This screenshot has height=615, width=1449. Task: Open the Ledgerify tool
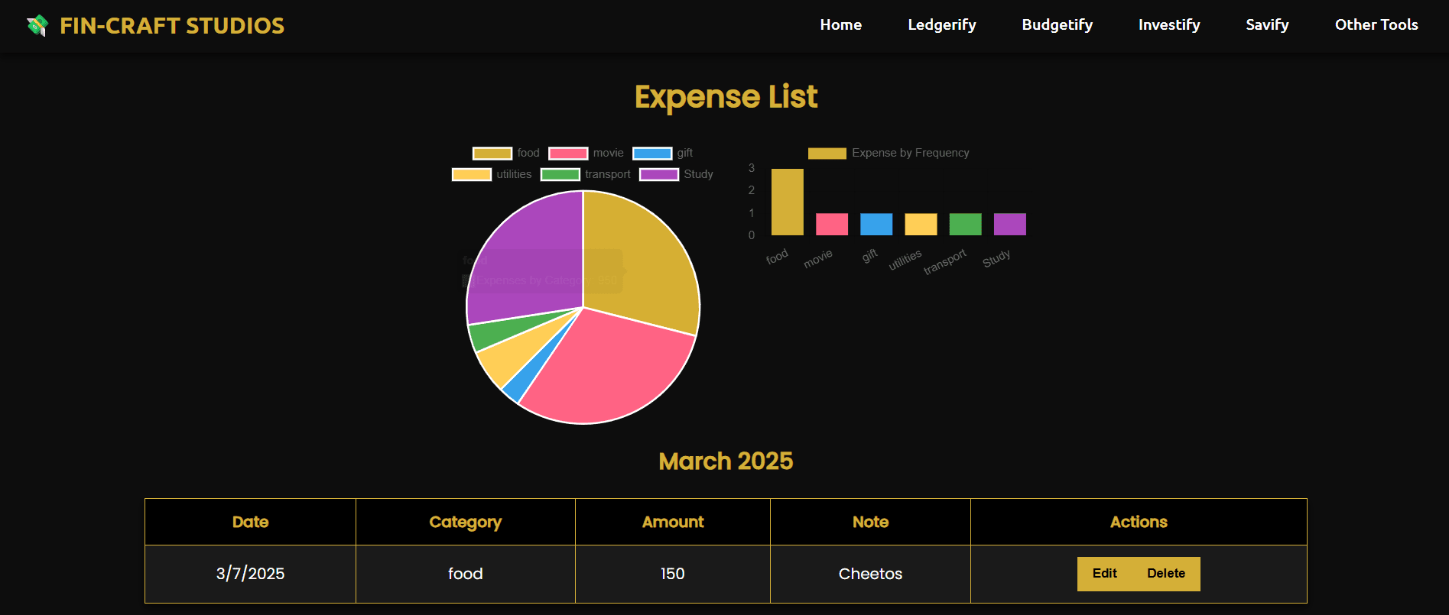tap(942, 24)
